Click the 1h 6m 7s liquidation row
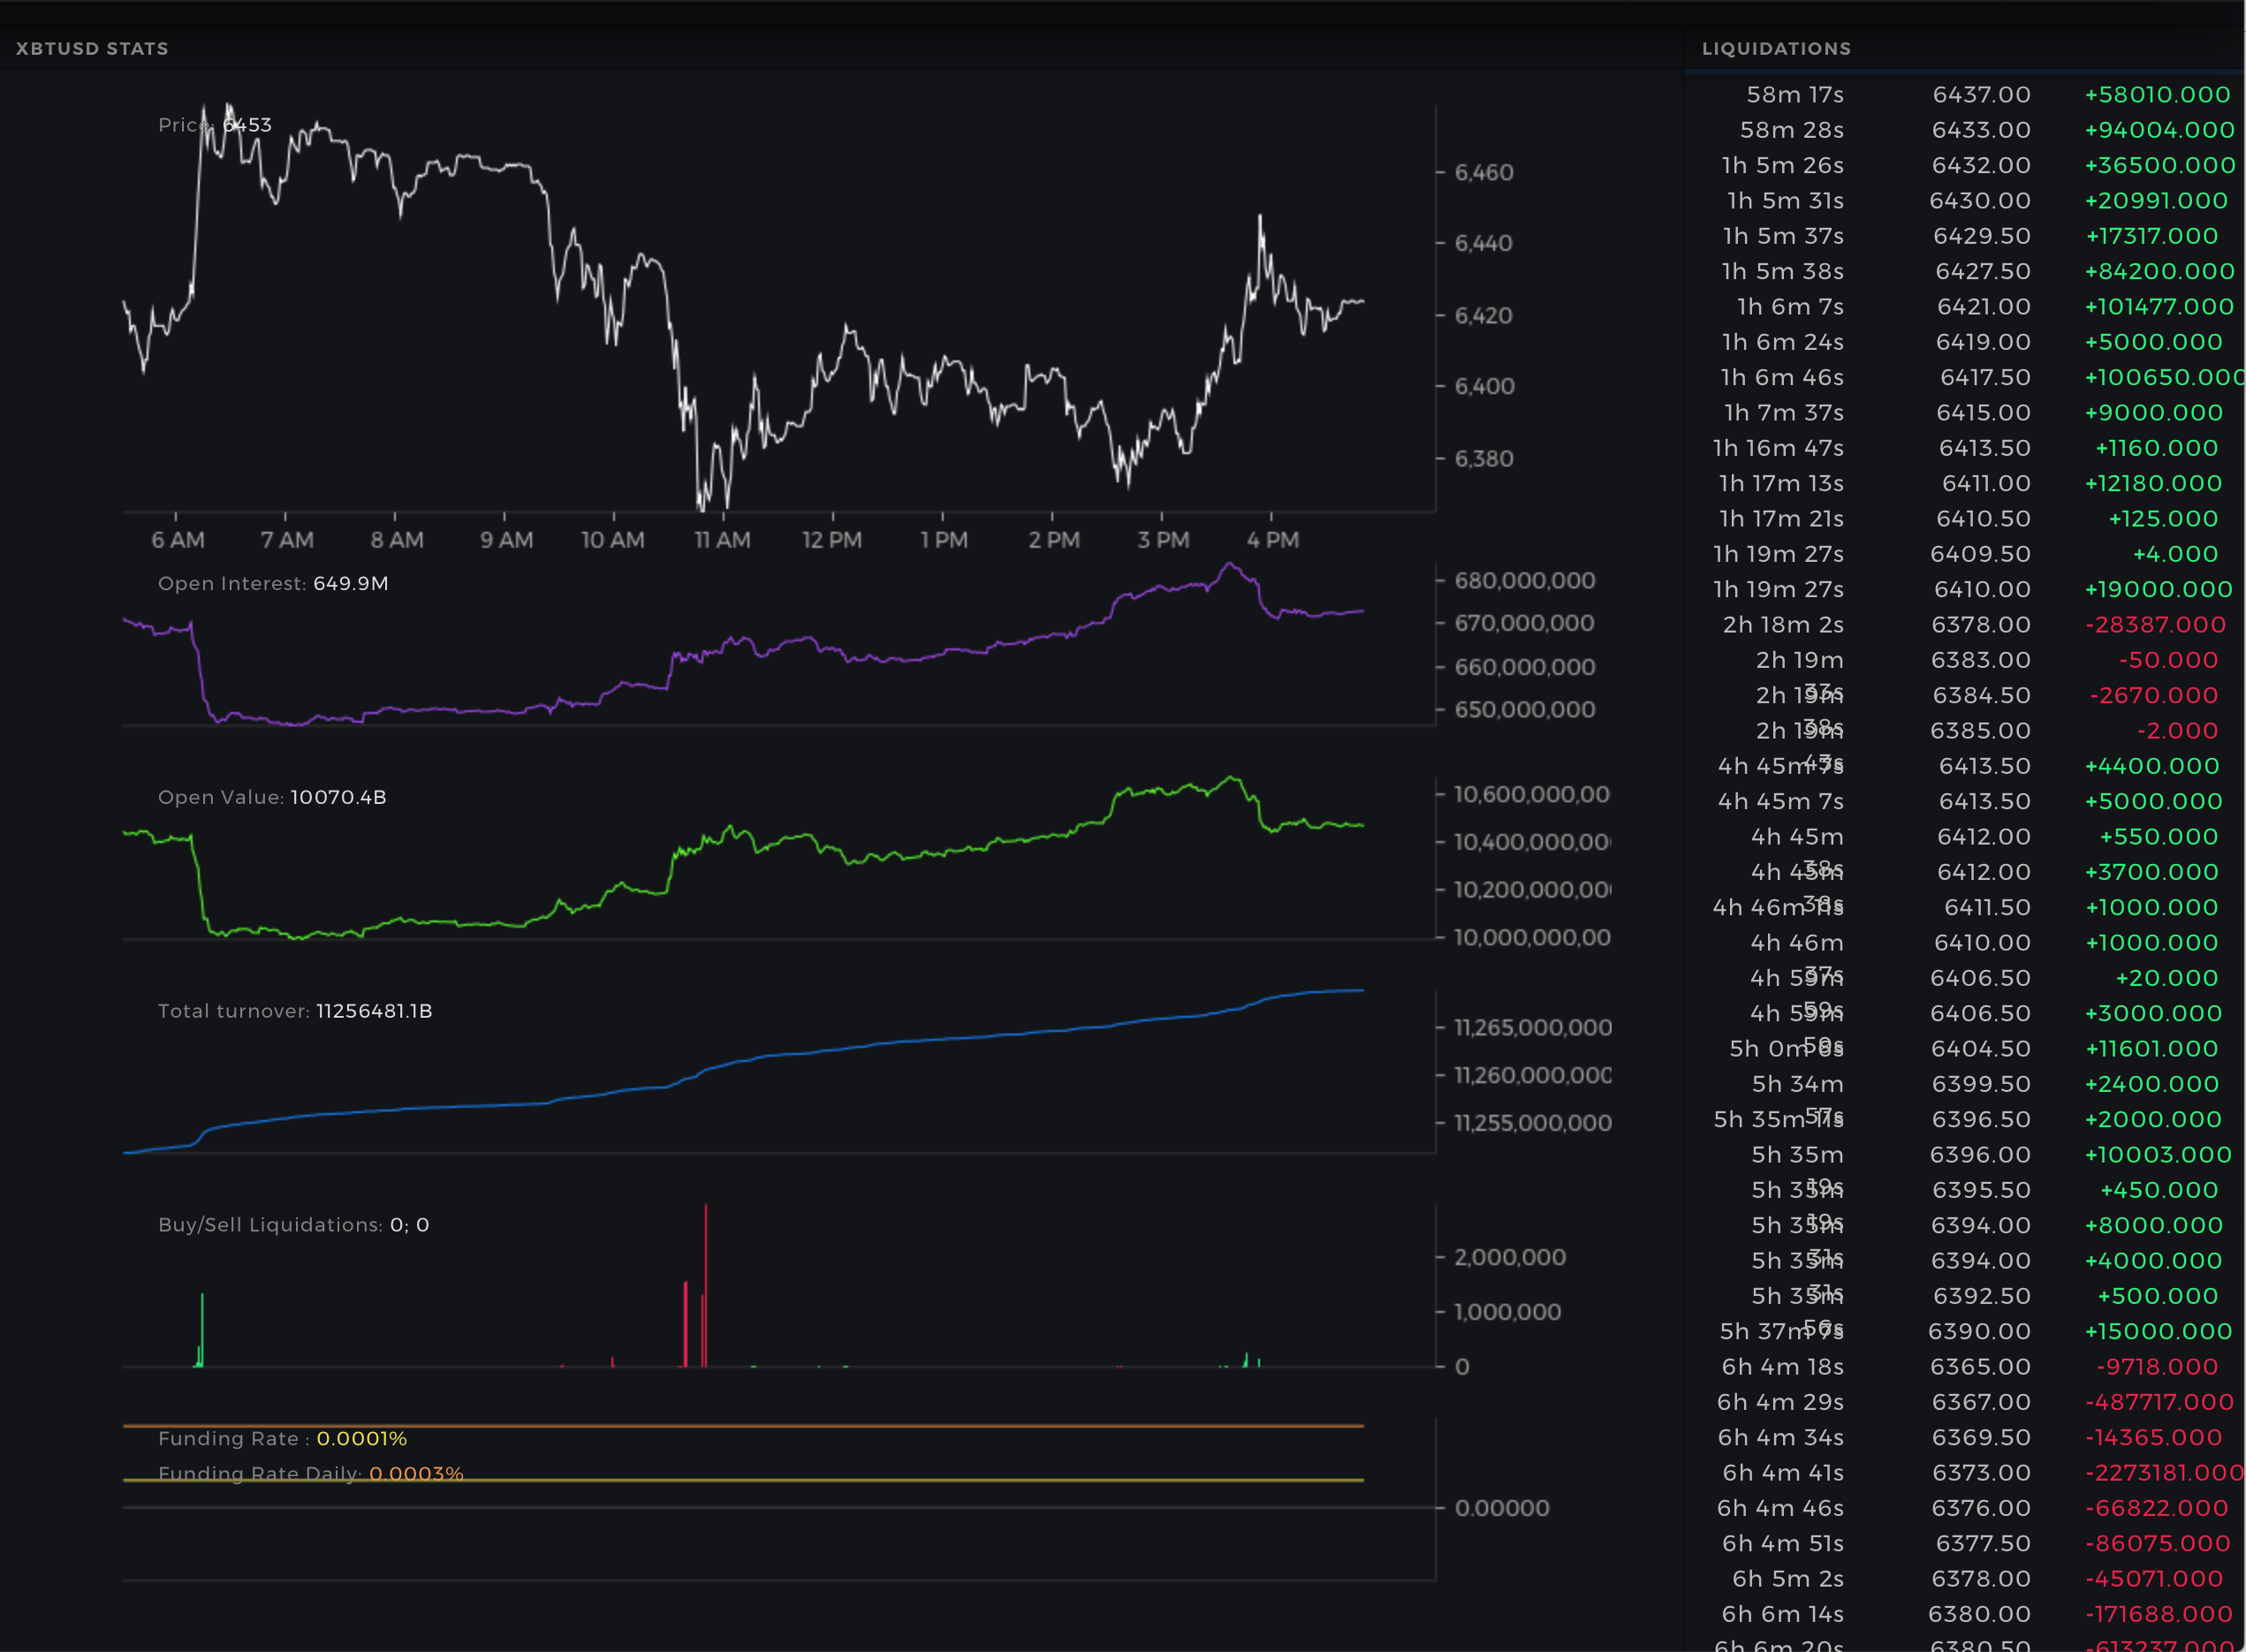Image resolution: width=2246 pixels, height=1652 pixels. [1965, 307]
